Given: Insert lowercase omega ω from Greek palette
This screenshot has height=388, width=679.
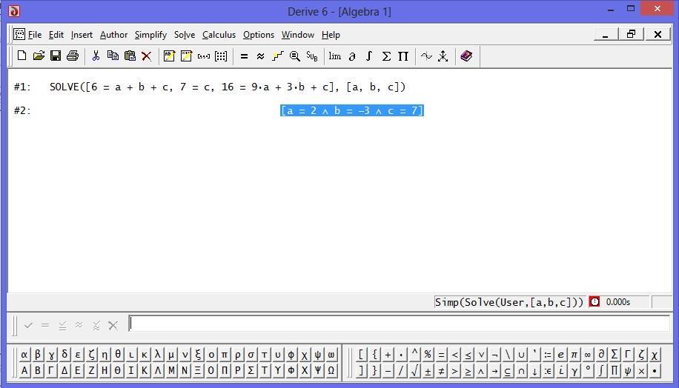Looking at the screenshot, I should pos(331,355).
